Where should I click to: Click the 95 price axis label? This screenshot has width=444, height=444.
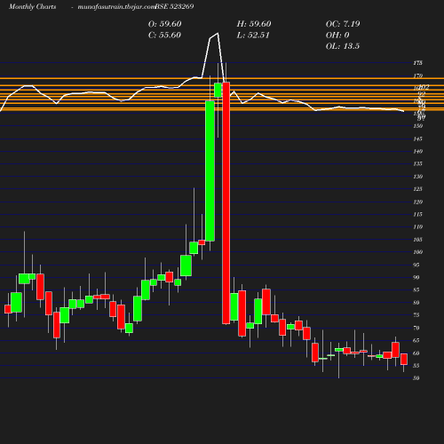coord(416,265)
